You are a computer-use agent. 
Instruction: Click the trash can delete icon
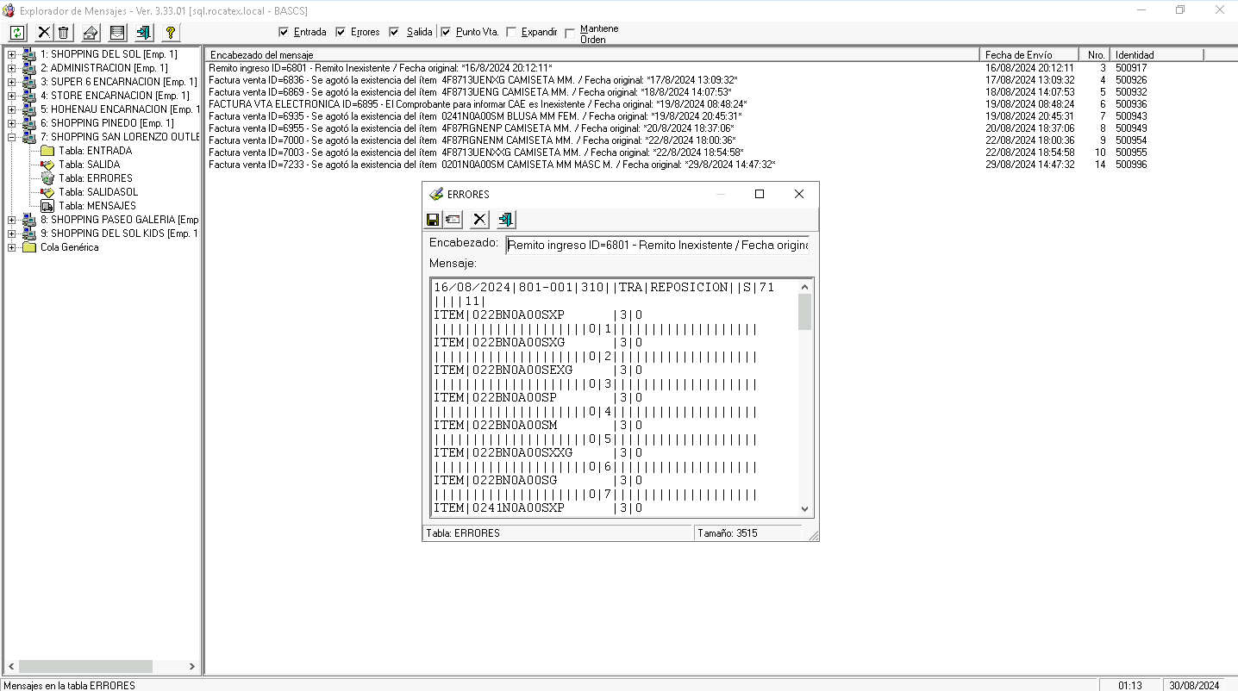click(64, 33)
